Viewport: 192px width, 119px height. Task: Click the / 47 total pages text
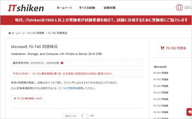[92, 116]
